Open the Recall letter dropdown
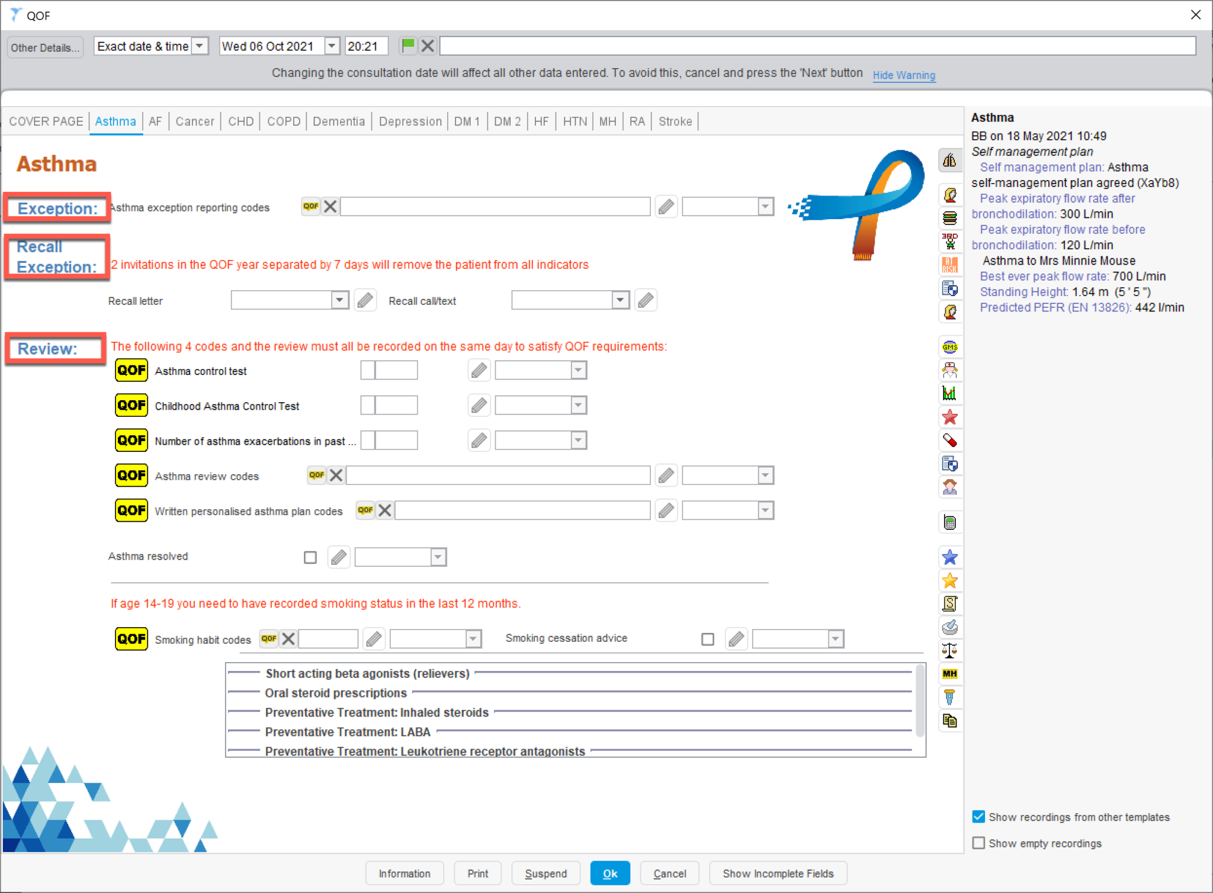 339,300
